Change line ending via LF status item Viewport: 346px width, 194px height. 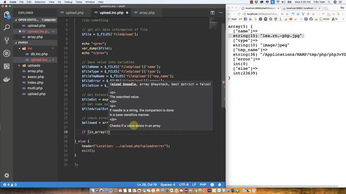(194, 184)
